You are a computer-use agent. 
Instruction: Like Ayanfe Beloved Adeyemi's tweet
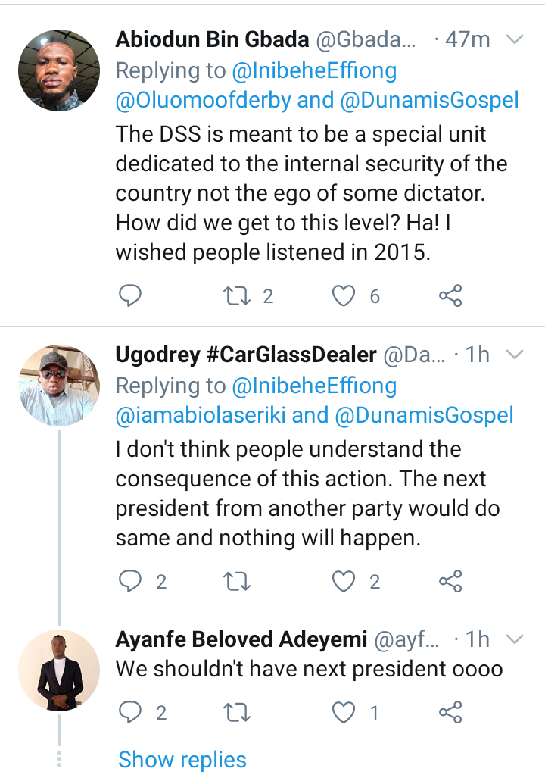click(x=343, y=713)
